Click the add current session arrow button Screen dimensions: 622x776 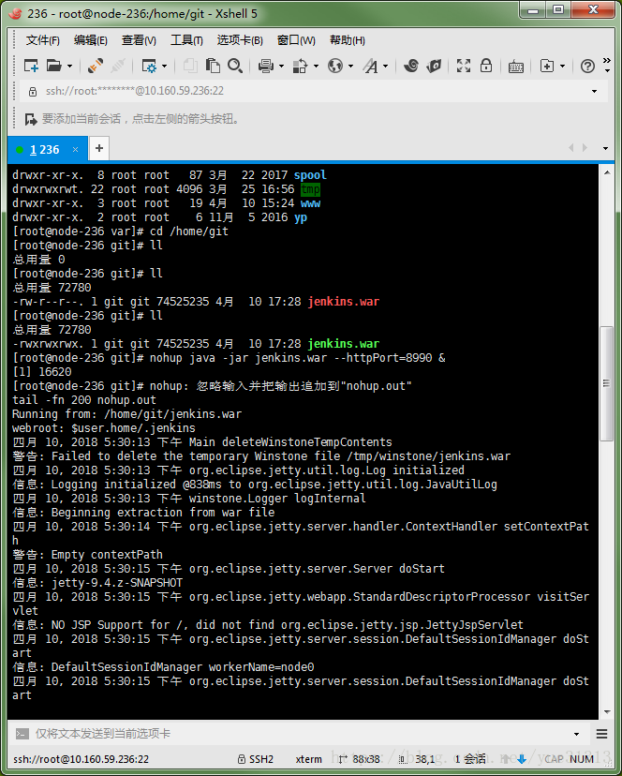coord(31,119)
